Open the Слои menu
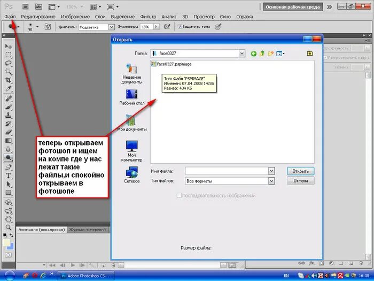The image size is (374, 281). tap(100, 17)
